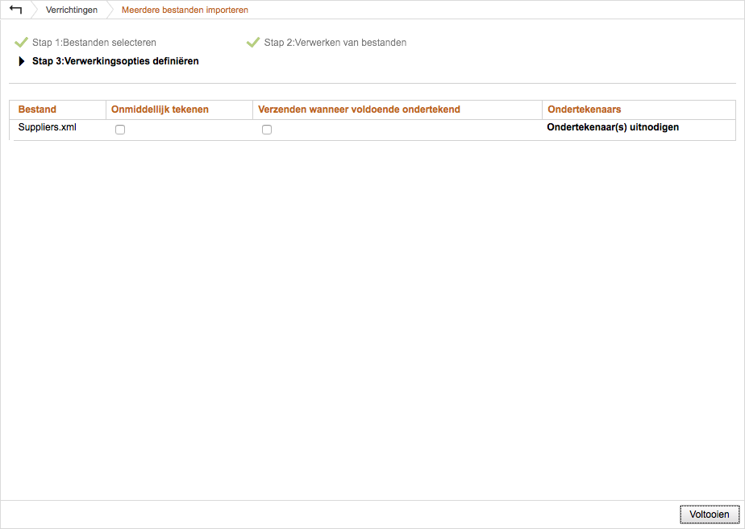Select the Suppliers.xml file name

tap(48, 127)
